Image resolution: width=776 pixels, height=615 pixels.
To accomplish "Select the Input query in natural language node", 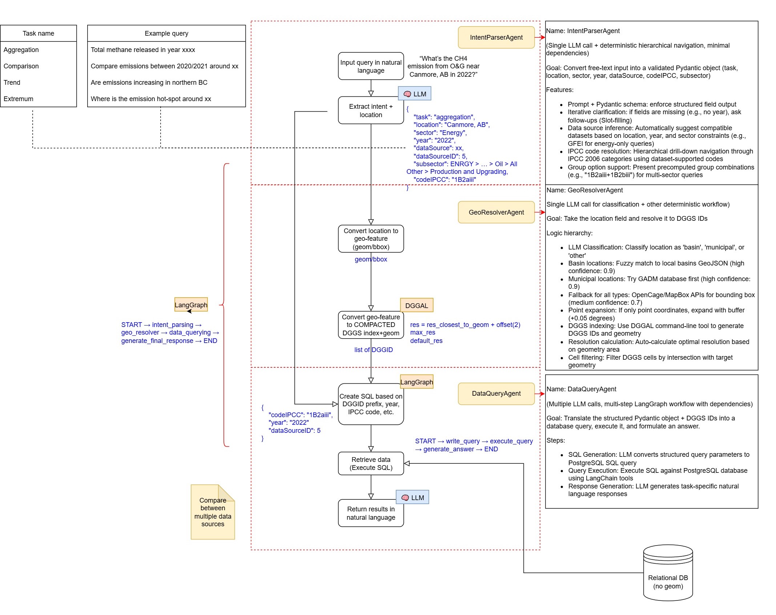I will coord(371,66).
